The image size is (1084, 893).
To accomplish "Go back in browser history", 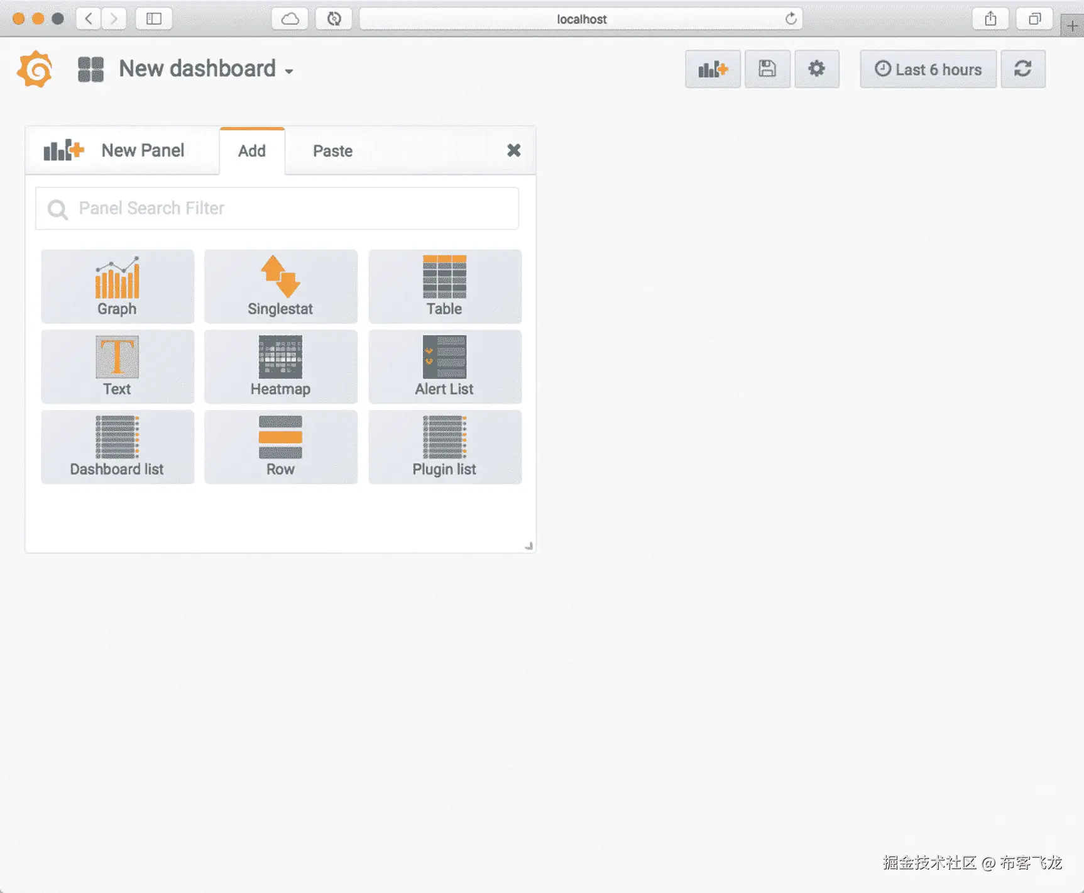I will point(89,19).
